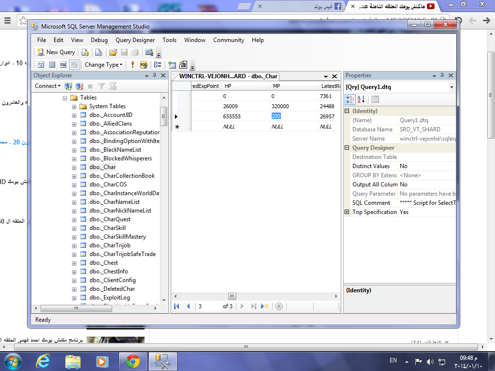The width and height of the screenshot is (495, 371).
Task: Show the SQL pane
Action: (x=63, y=65)
